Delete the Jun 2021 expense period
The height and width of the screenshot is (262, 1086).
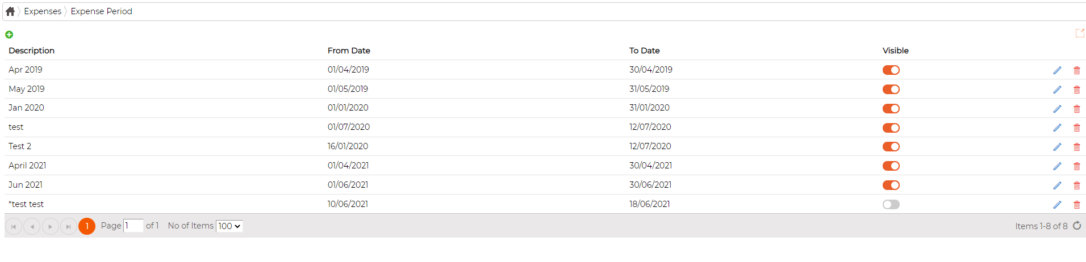click(1076, 185)
